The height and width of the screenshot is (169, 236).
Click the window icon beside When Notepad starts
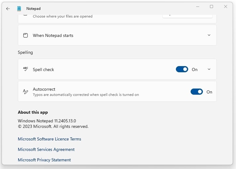point(26,35)
